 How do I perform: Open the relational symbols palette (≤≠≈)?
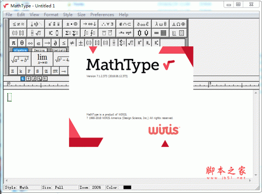tap(18, 24)
